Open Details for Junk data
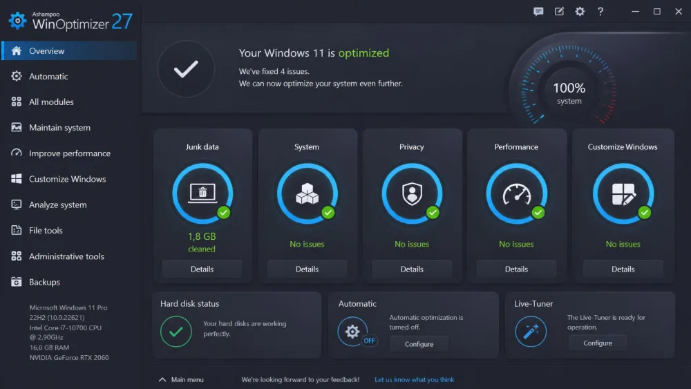Screen dimensions: 691x389 [202, 269]
